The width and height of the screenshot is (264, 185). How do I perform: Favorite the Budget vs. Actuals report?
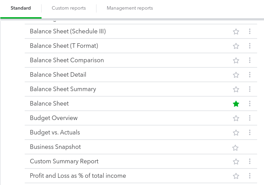coord(236,133)
